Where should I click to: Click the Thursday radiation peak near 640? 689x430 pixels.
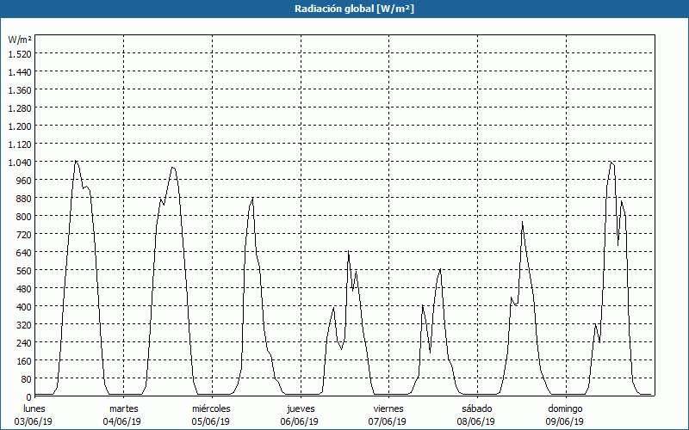pyautogui.click(x=349, y=250)
